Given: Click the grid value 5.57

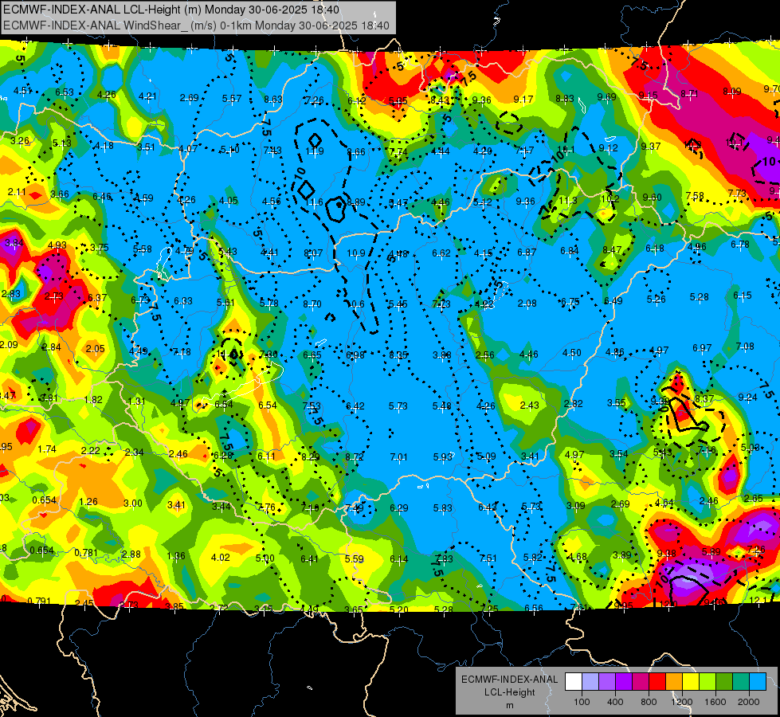Looking at the screenshot, I should click(232, 99).
